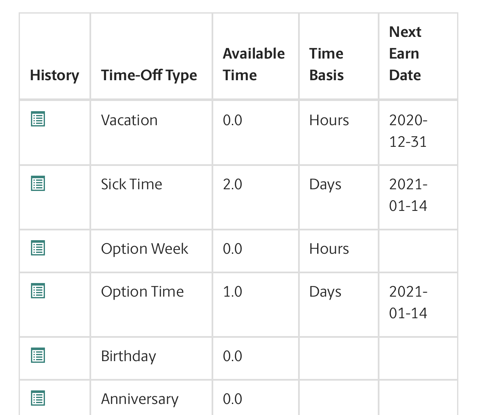Open the Sick Time history icon
The height and width of the screenshot is (415, 477).
click(38, 183)
